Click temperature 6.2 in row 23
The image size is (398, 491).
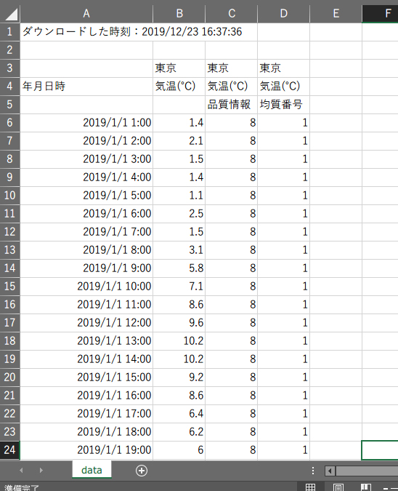click(x=179, y=431)
